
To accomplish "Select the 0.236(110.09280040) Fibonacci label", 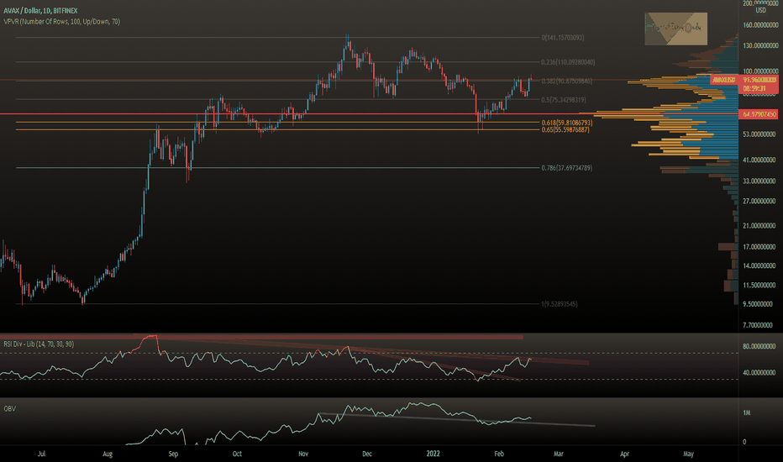I will 568,62.
